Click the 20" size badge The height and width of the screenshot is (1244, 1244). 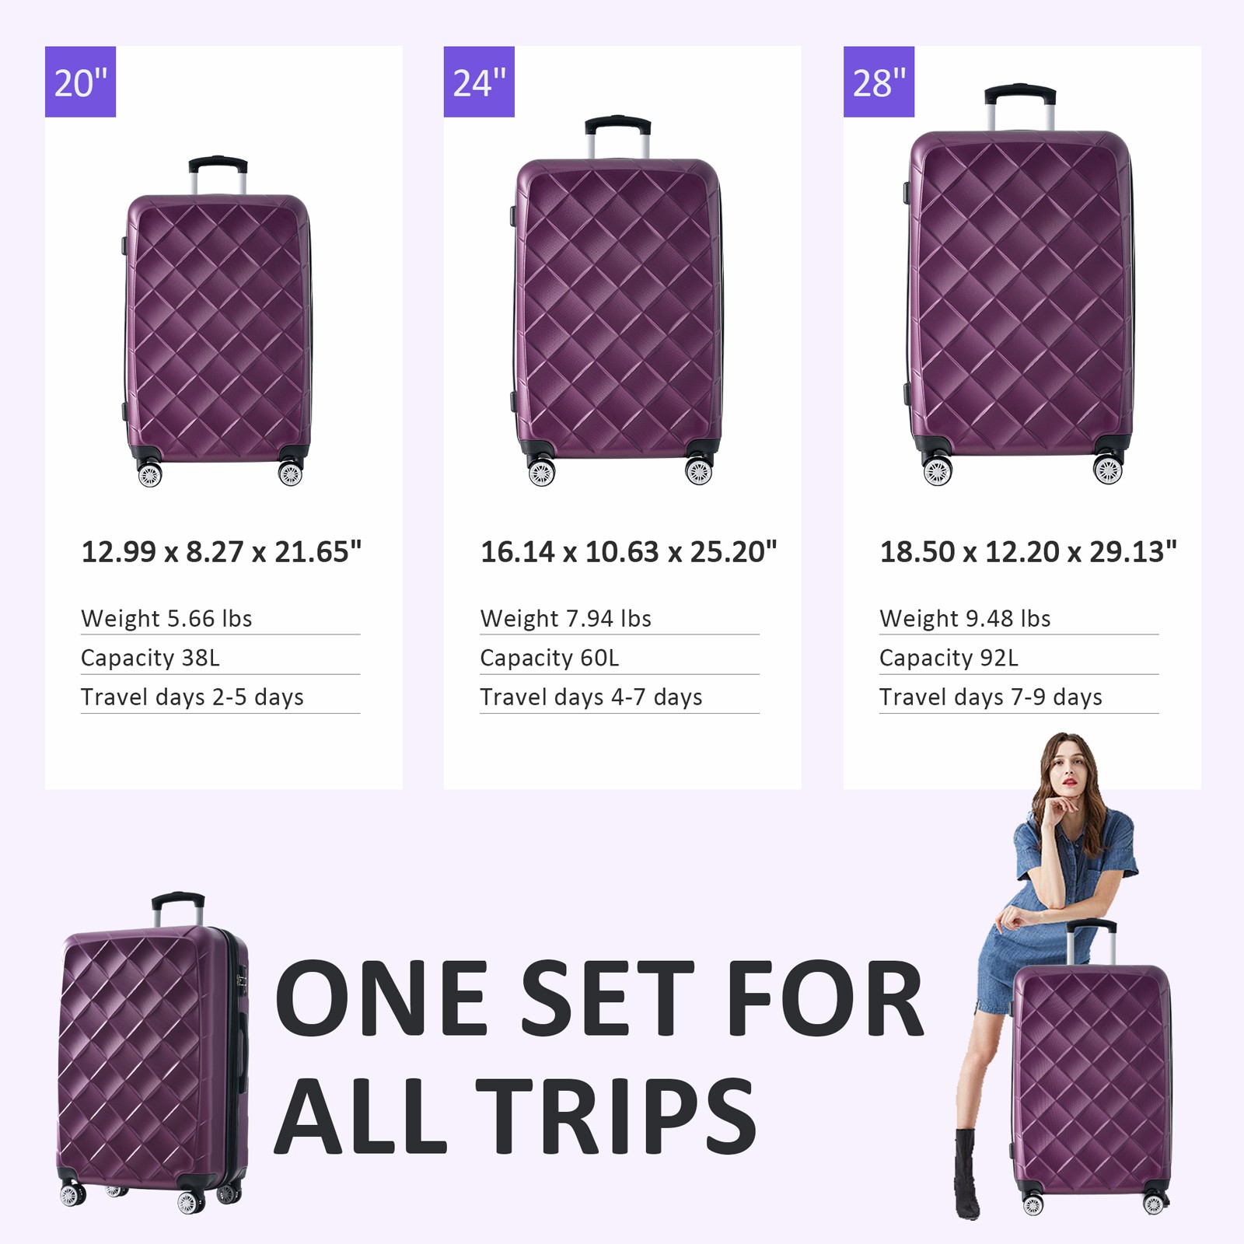pos(80,82)
